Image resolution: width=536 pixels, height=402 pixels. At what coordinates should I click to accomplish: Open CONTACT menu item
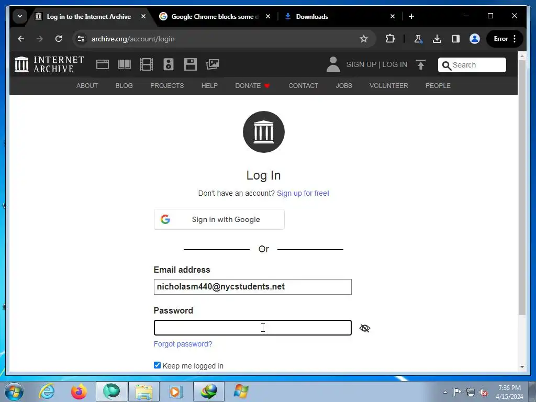pos(303,85)
